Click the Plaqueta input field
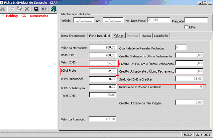 coord(196,20)
